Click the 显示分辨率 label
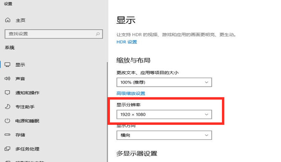281x162 pixels. coord(129,105)
